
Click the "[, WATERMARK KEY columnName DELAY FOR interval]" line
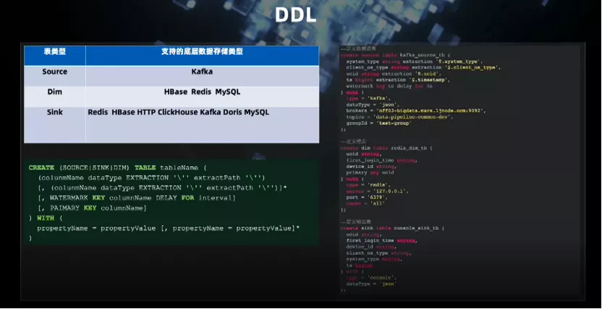coord(136,198)
